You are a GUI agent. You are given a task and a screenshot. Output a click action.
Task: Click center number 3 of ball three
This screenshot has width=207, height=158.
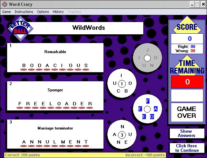(122, 135)
